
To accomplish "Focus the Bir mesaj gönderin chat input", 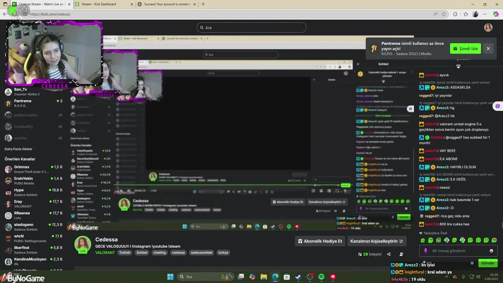I will coord(458,251).
